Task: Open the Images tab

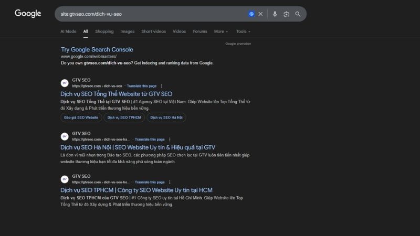Action: pos(127,31)
